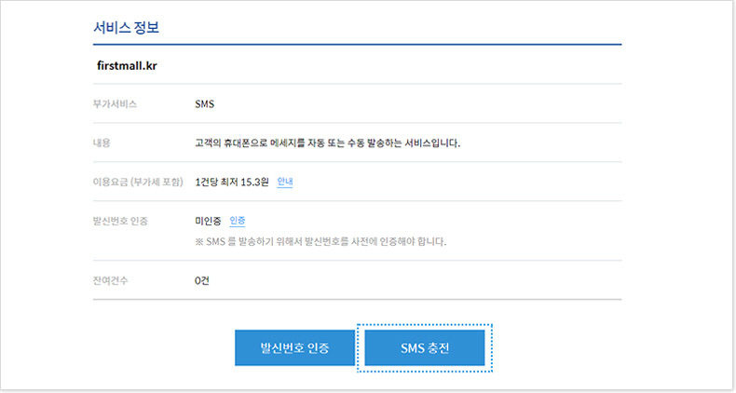The width and height of the screenshot is (736, 393).
Task: Select the service description sentence
Action: tap(328, 143)
